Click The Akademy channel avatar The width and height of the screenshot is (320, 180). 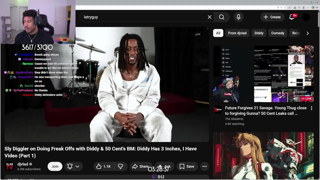217,110
